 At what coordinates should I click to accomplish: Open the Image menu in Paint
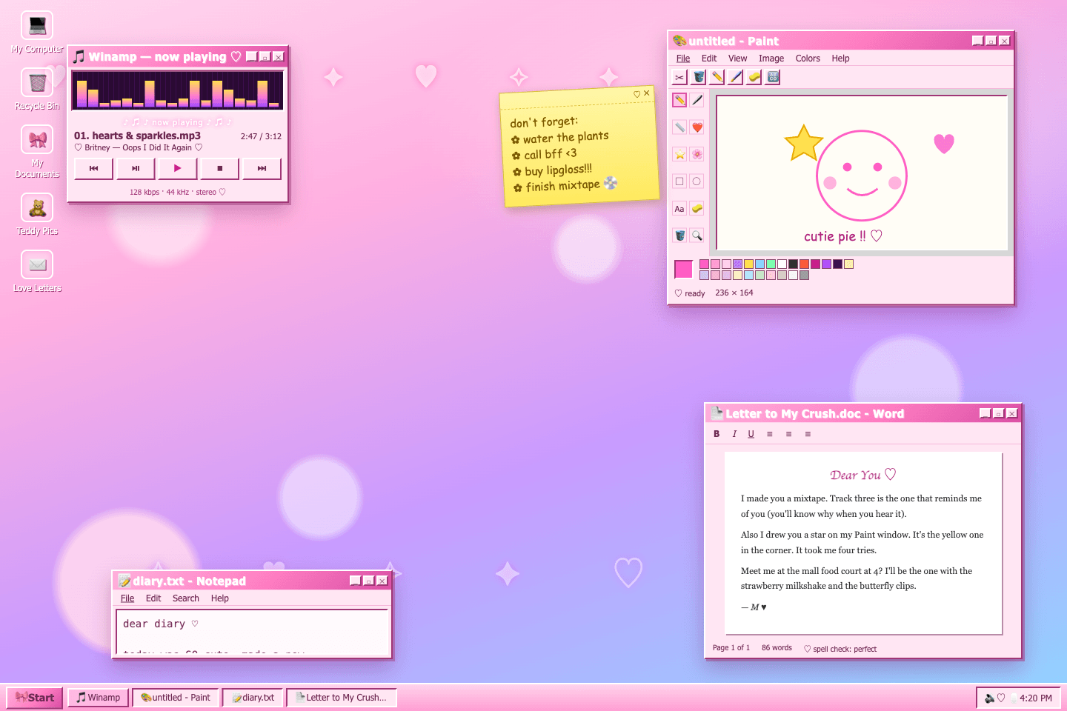coord(771,59)
